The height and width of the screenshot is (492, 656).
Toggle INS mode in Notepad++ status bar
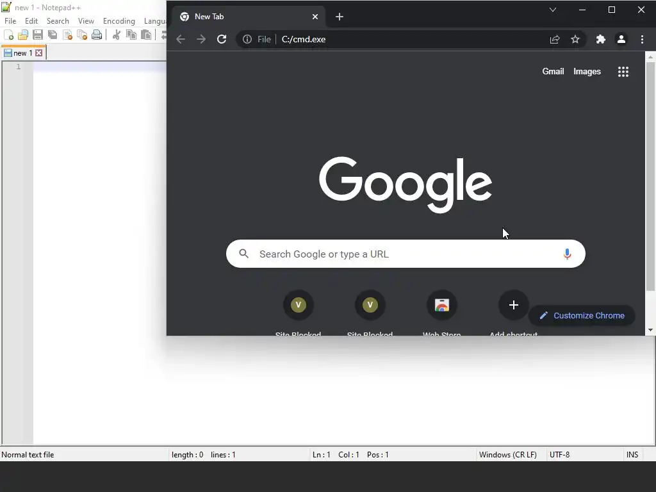(x=632, y=455)
